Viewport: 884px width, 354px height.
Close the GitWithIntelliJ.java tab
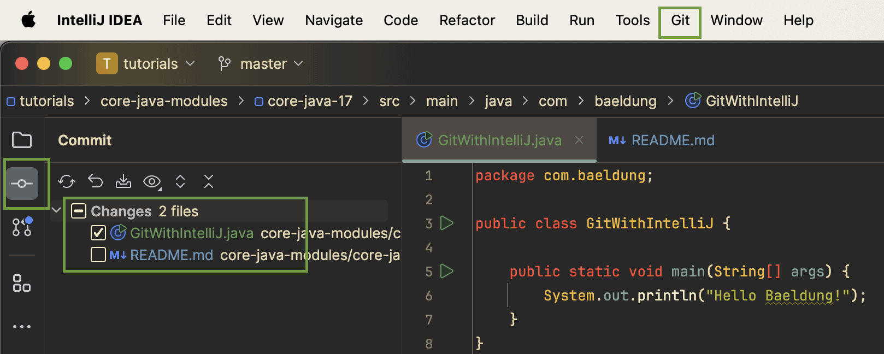click(579, 140)
